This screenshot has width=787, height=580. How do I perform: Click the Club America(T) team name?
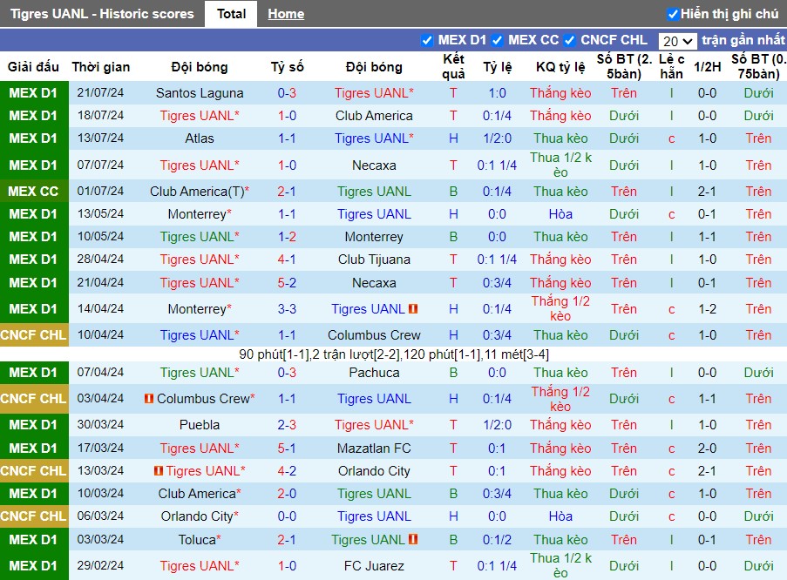coord(197,192)
